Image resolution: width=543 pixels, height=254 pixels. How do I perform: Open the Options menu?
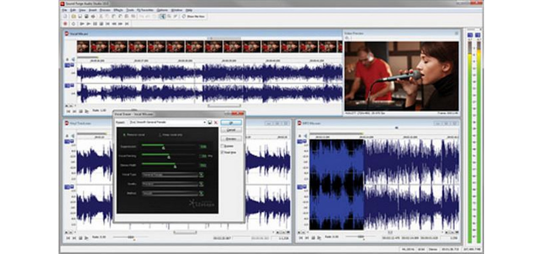161,10
